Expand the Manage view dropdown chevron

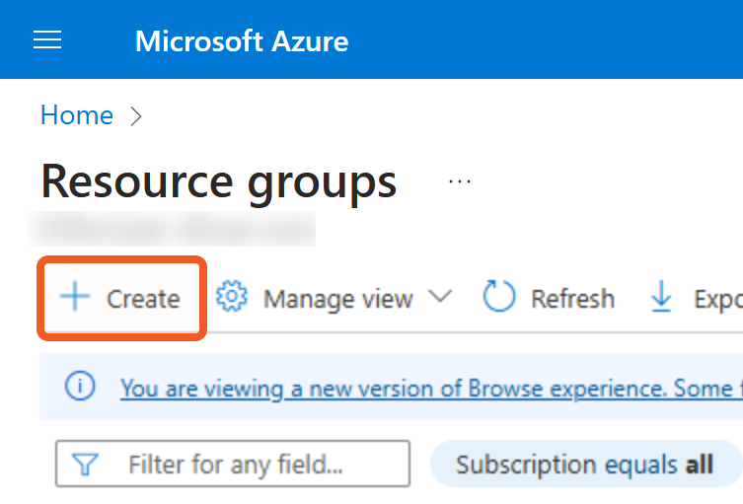click(x=440, y=297)
